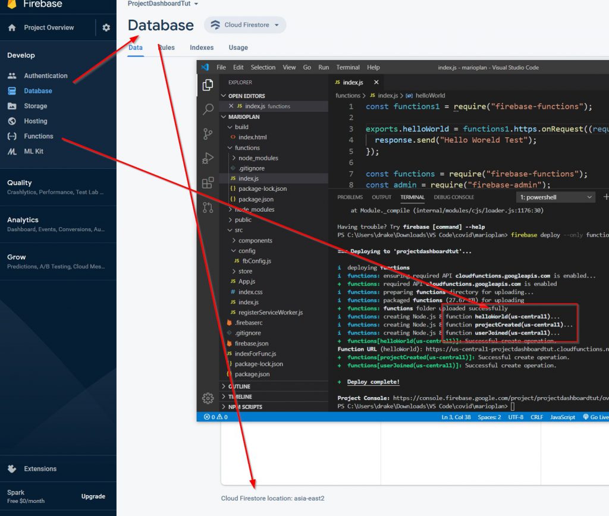Open the Terminal menu in VS Code
Image resolution: width=609 pixels, height=516 pixels.
tap(348, 68)
